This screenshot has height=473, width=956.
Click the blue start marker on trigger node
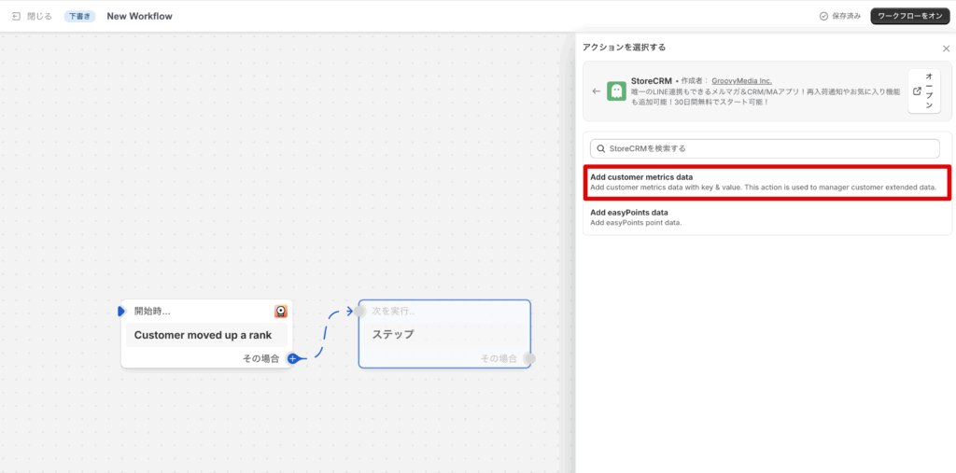[x=121, y=312]
